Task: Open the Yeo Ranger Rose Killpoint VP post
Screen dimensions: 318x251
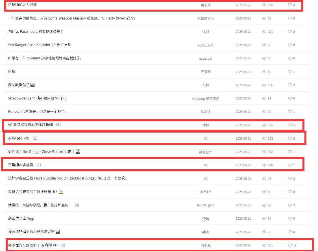Action: pos(40,45)
